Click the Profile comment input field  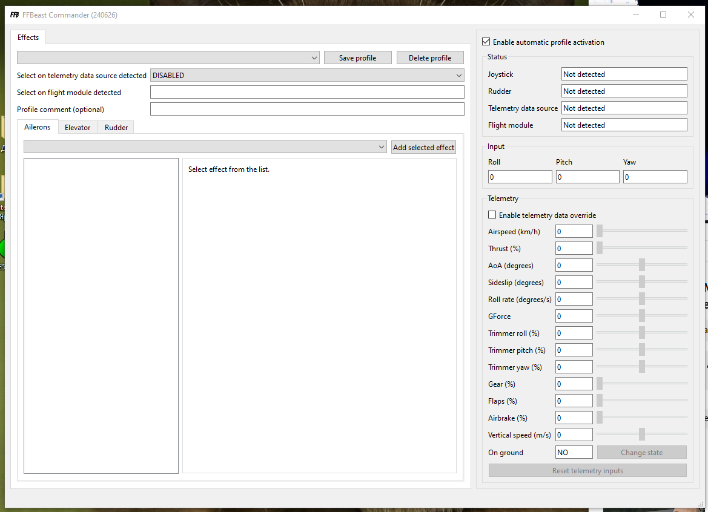pyautogui.click(x=307, y=109)
